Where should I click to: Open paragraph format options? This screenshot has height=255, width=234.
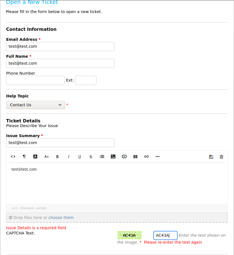tap(24, 156)
